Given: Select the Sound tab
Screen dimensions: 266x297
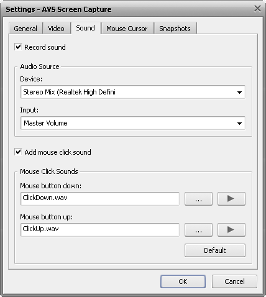Looking at the screenshot, I should point(86,28).
